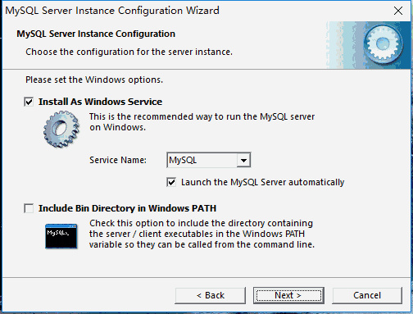Click 'Launch the MySQL Server automatically' label text
The width and height of the screenshot is (413, 314).
262,182
